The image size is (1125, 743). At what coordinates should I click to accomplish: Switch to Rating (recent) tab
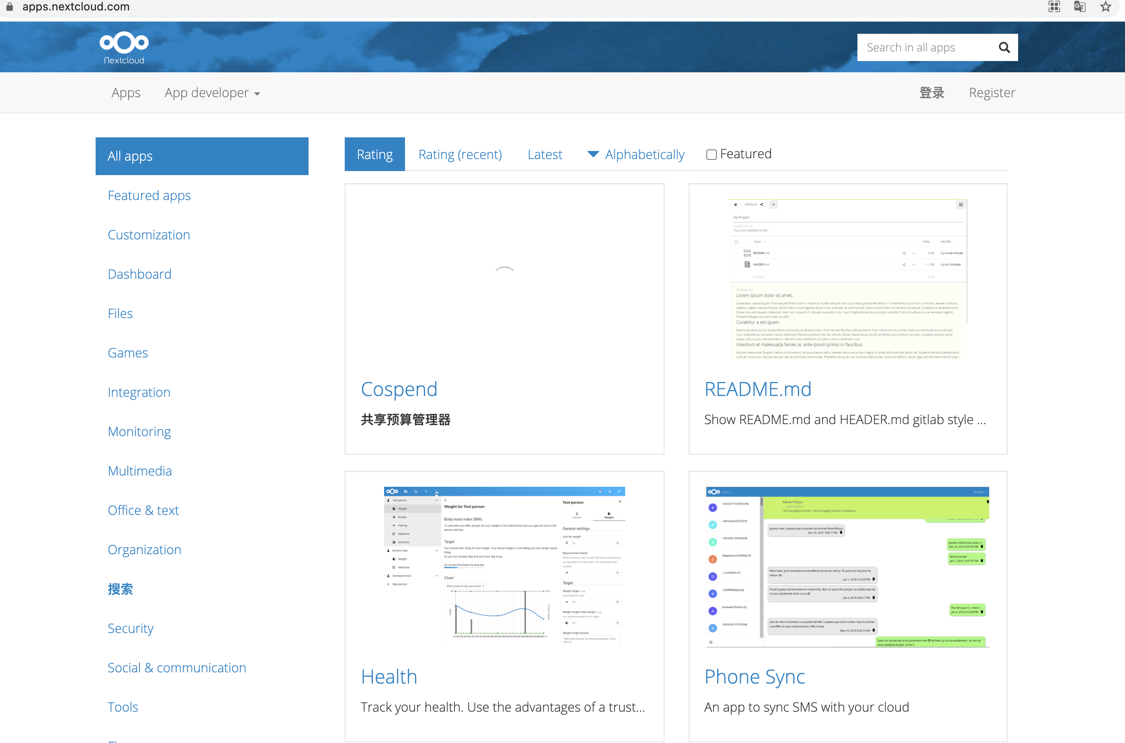(460, 154)
